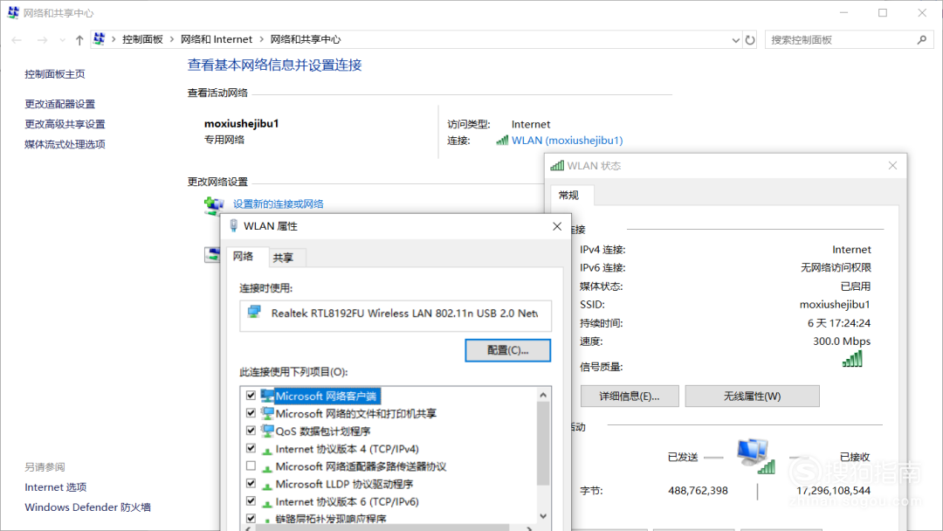
Task: Refresh the Network and Sharing Center page
Action: pos(750,40)
